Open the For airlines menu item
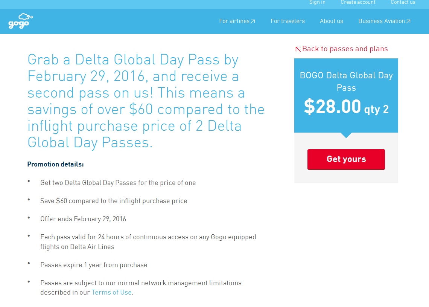The height and width of the screenshot is (307, 429). 234,21
